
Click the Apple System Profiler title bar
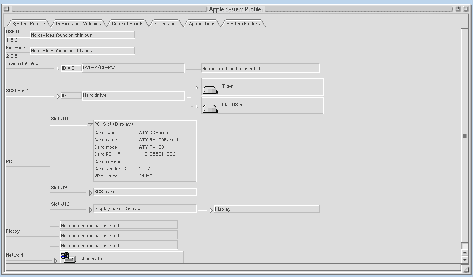(x=236, y=9)
